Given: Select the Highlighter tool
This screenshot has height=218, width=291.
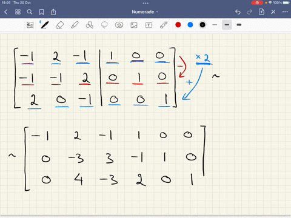Looking at the screenshot, I should pyautogui.click(x=75, y=25).
